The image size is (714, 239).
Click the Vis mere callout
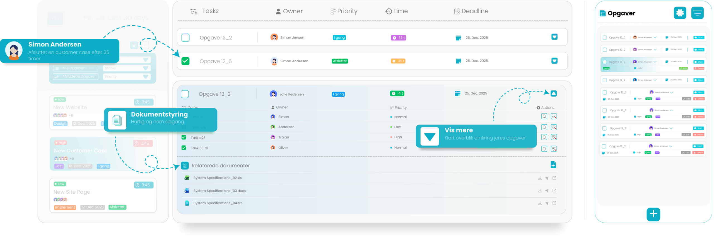(x=476, y=136)
